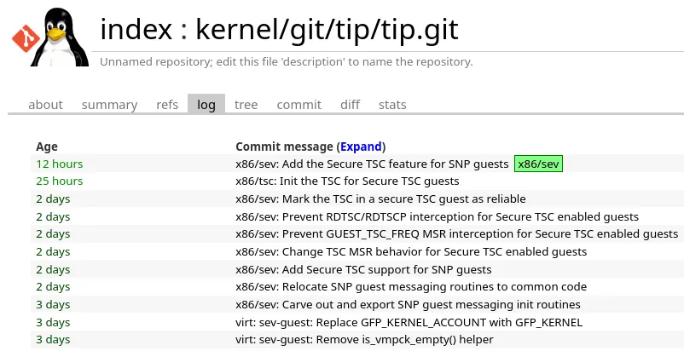Open commit 'Change TSC MSR behavior' entry
The width and height of the screenshot is (684, 351).
(x=411, y=251)
